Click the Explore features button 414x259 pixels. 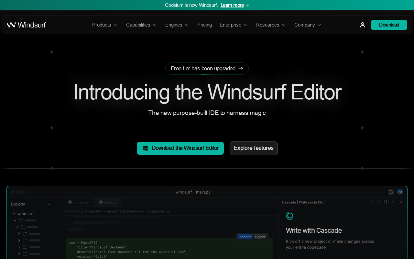254,148
